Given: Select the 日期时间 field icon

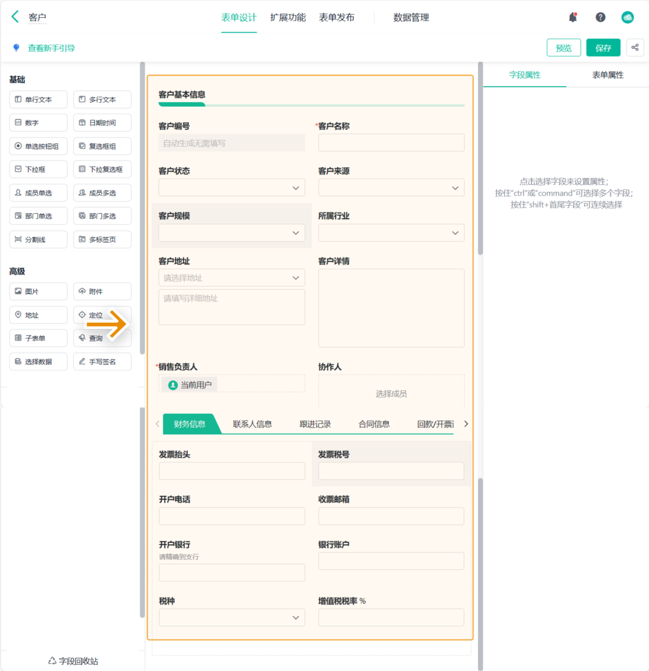Looking at the screenshot, I should pyautogui.click(x=102, y=122).
